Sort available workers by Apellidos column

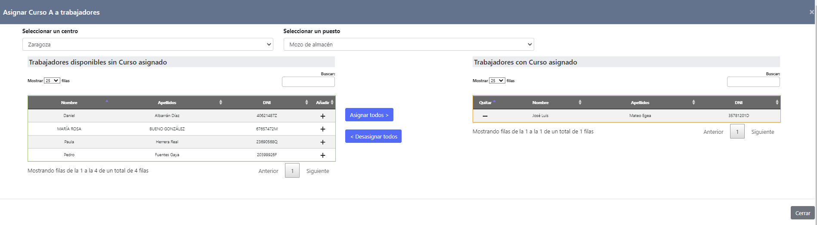click(x=167, y=102)
